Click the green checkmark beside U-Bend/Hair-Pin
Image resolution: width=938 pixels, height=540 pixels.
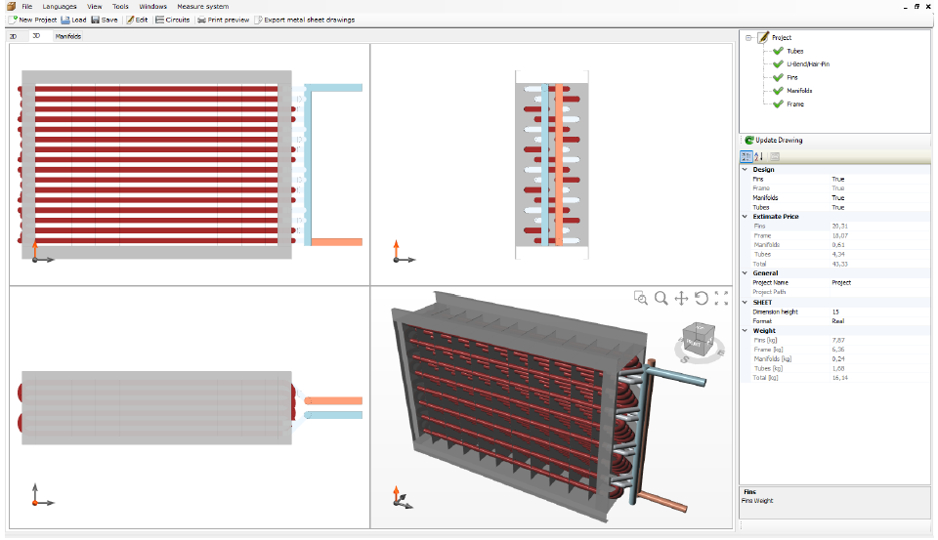778,64
